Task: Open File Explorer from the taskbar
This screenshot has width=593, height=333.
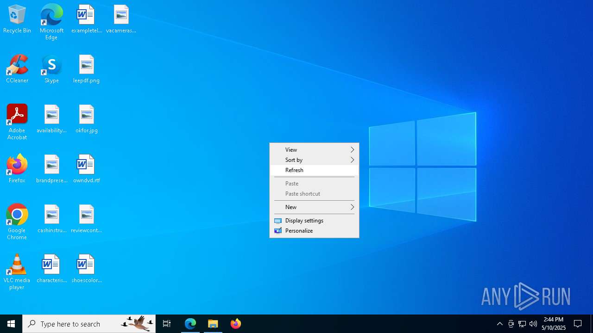Action: pos(213,324)
